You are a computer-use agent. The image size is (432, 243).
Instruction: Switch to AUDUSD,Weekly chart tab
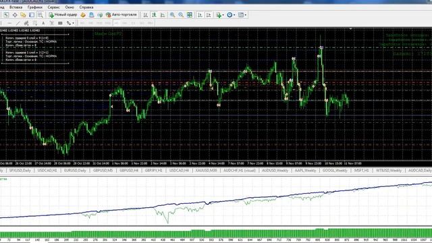[275, 171]
